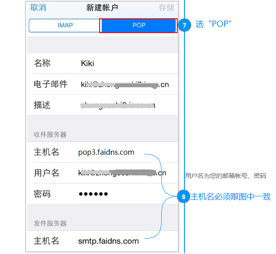276x254 pixels.
Task: Tap the greyed-out 存储 save button
Action: [x=166, y=8]
